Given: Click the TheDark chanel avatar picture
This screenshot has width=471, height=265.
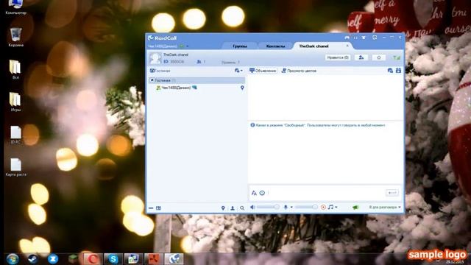Looking at the screenshot, I should pos(155,58).
